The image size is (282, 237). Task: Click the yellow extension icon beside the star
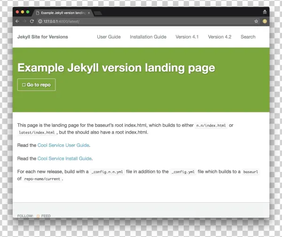point(265,21)
